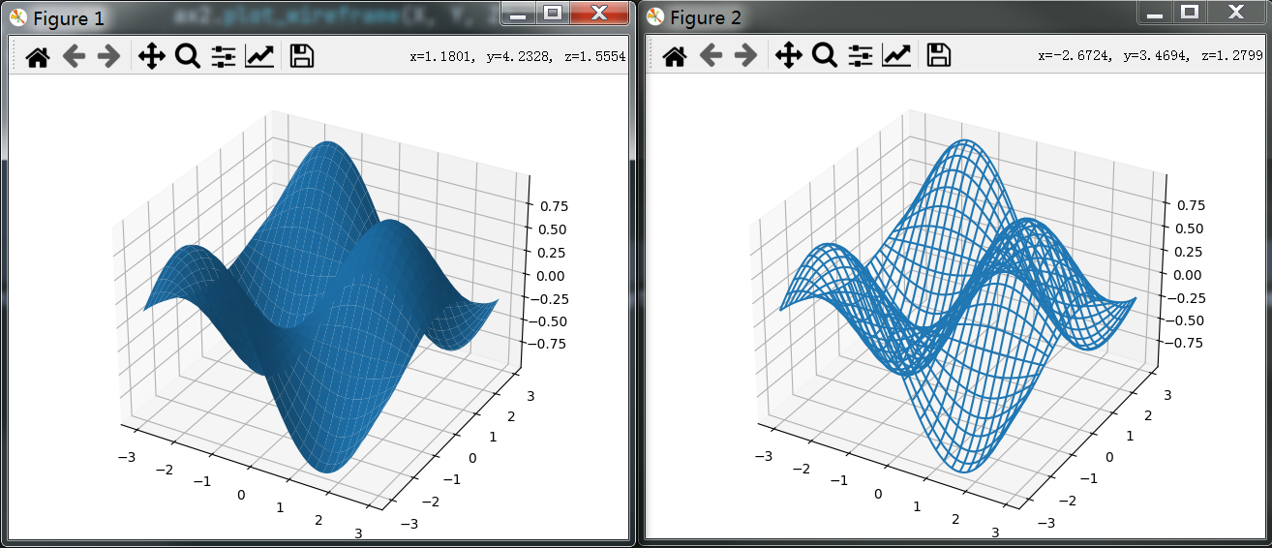Minimize the Figure 2 window
The width and height of the screenshot is (1272, 548).
click(x=1155, y=12)
